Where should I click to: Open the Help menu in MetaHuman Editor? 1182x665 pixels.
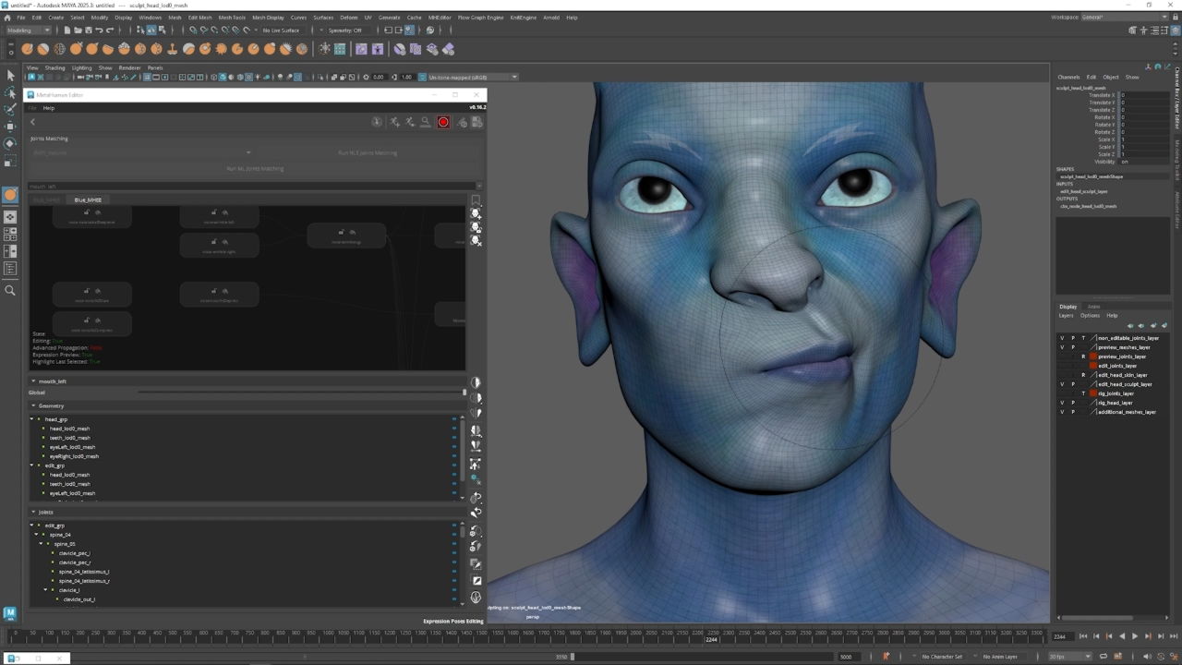(49, 108)
